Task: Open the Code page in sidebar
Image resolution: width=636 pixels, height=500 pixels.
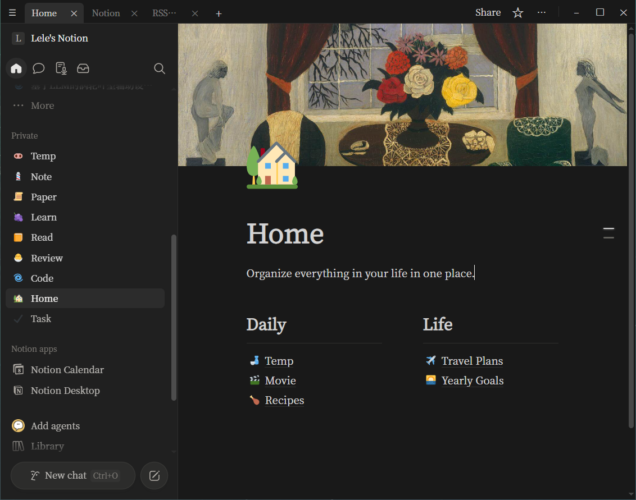Action: point(85,278)
